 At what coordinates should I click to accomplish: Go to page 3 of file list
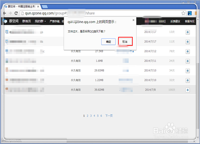(x=91, y=116)
